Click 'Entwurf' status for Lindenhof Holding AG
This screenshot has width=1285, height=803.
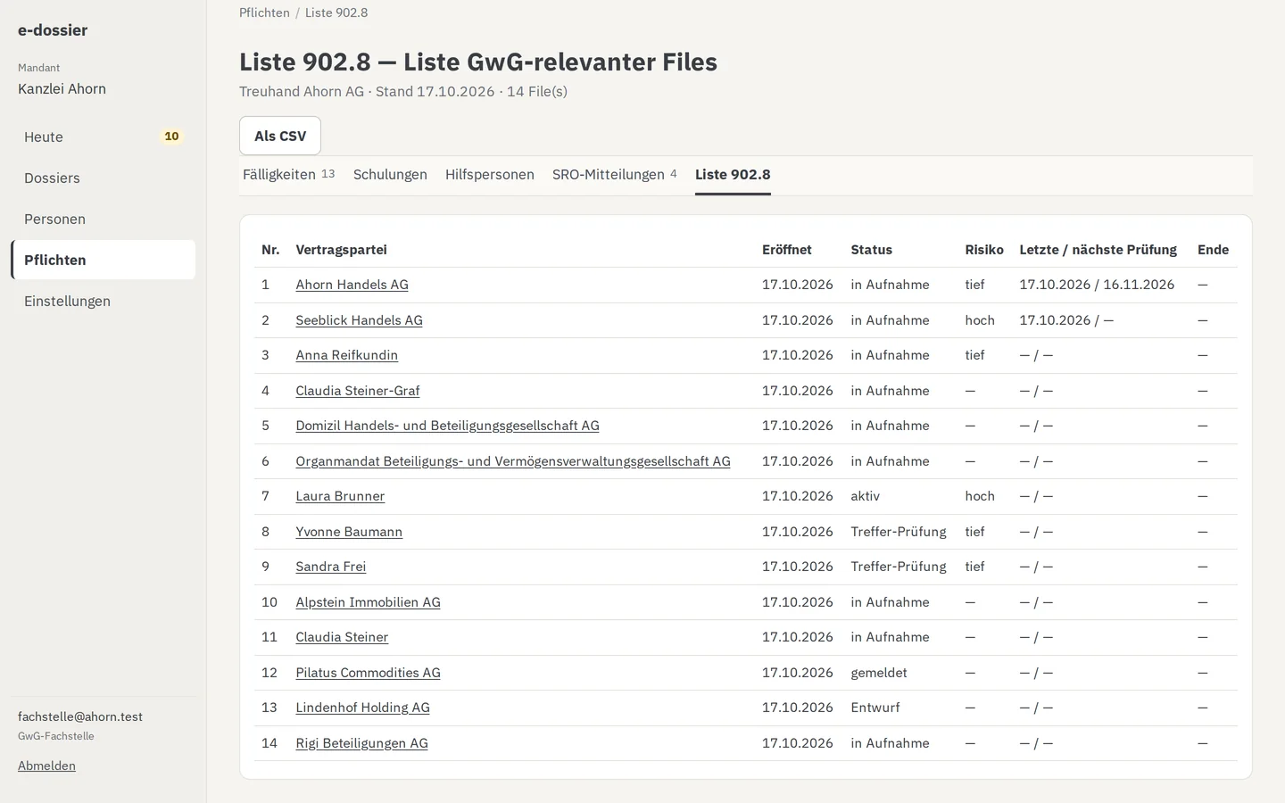875,708
